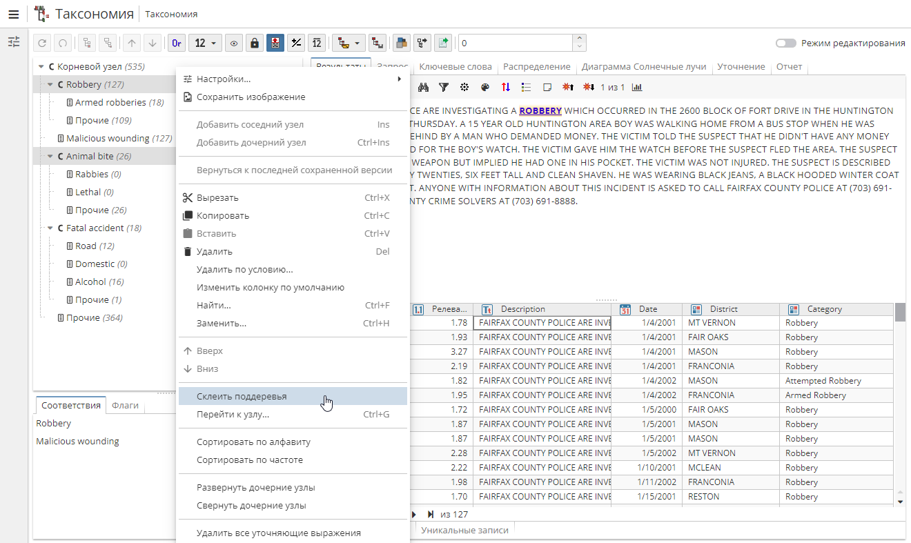The width and height of the screenshot is (911, 543).
Task: Click the red node-structure toolbar icon
Action: 377,43
